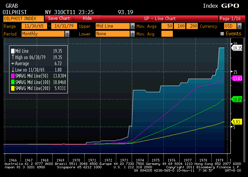248x177 pixels.
Task: Click the Page 1/16 indicator
Action: (229, 18)
